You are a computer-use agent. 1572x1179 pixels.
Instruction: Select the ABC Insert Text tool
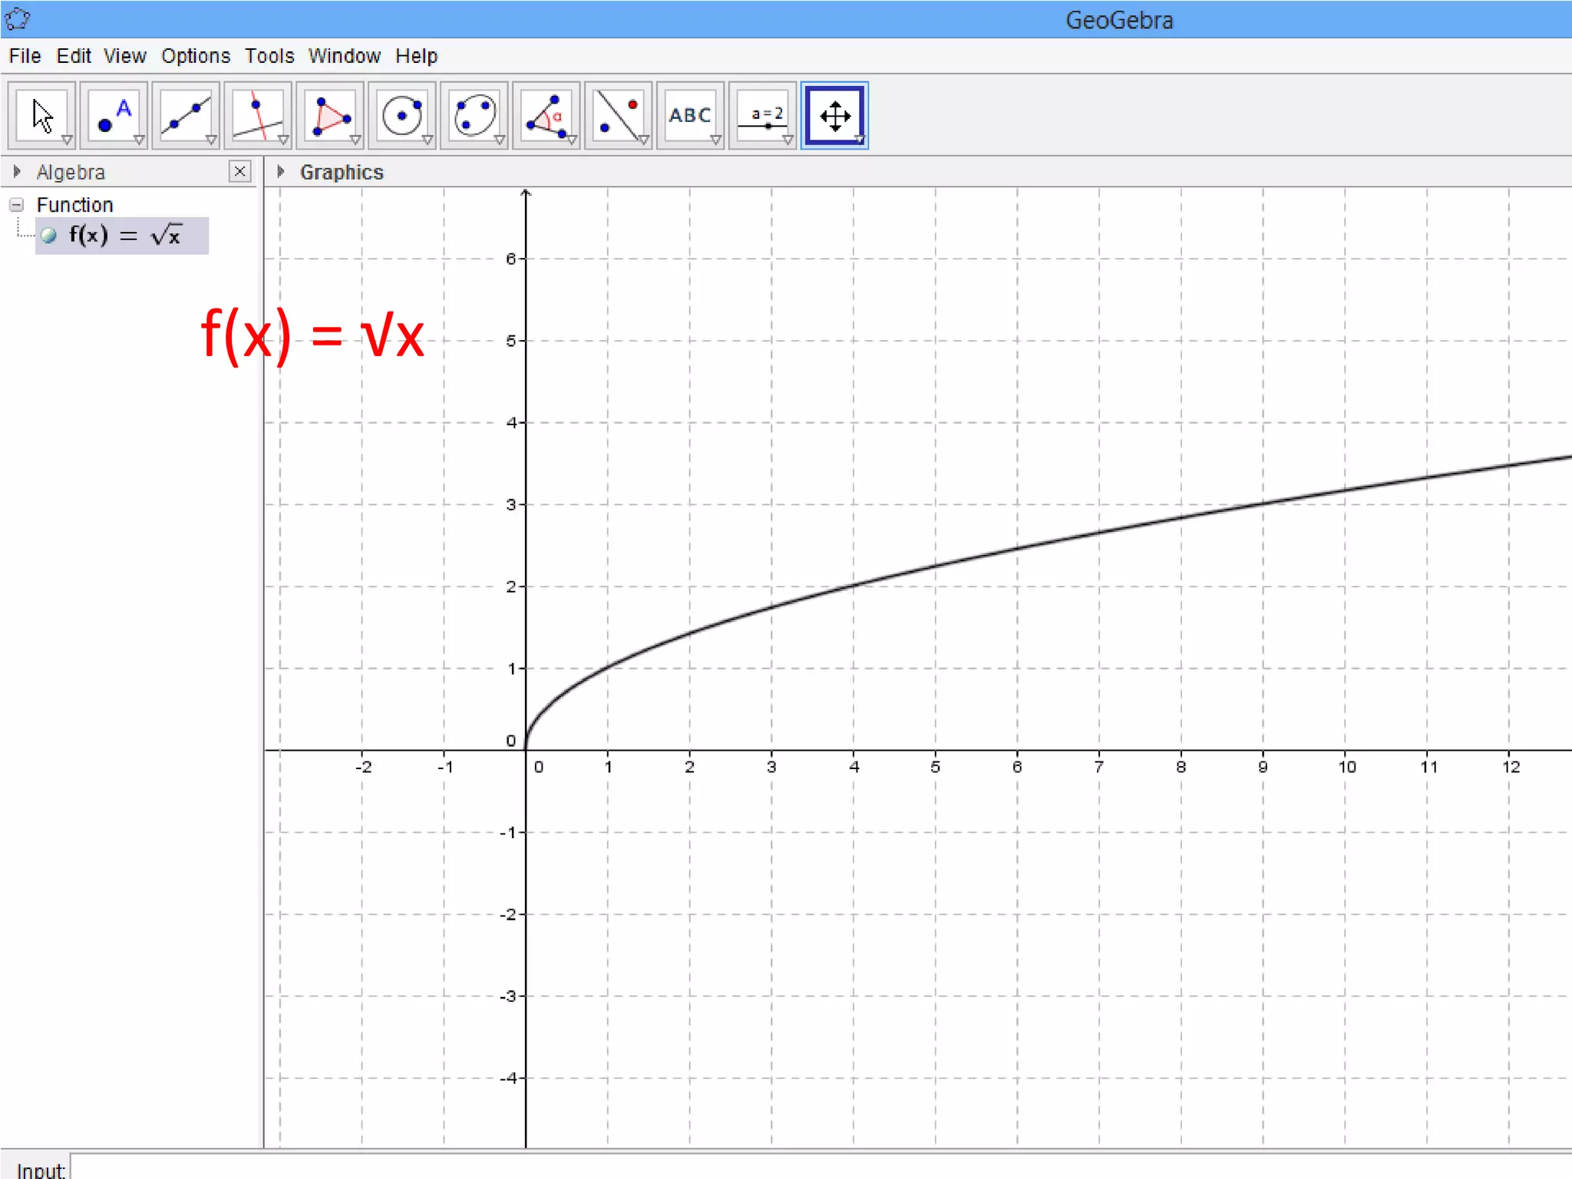690,115
